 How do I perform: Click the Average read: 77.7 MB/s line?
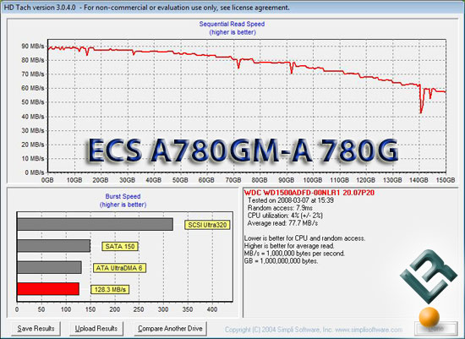tap(282, 223)
